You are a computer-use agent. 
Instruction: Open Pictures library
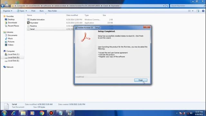pos(11,42)
